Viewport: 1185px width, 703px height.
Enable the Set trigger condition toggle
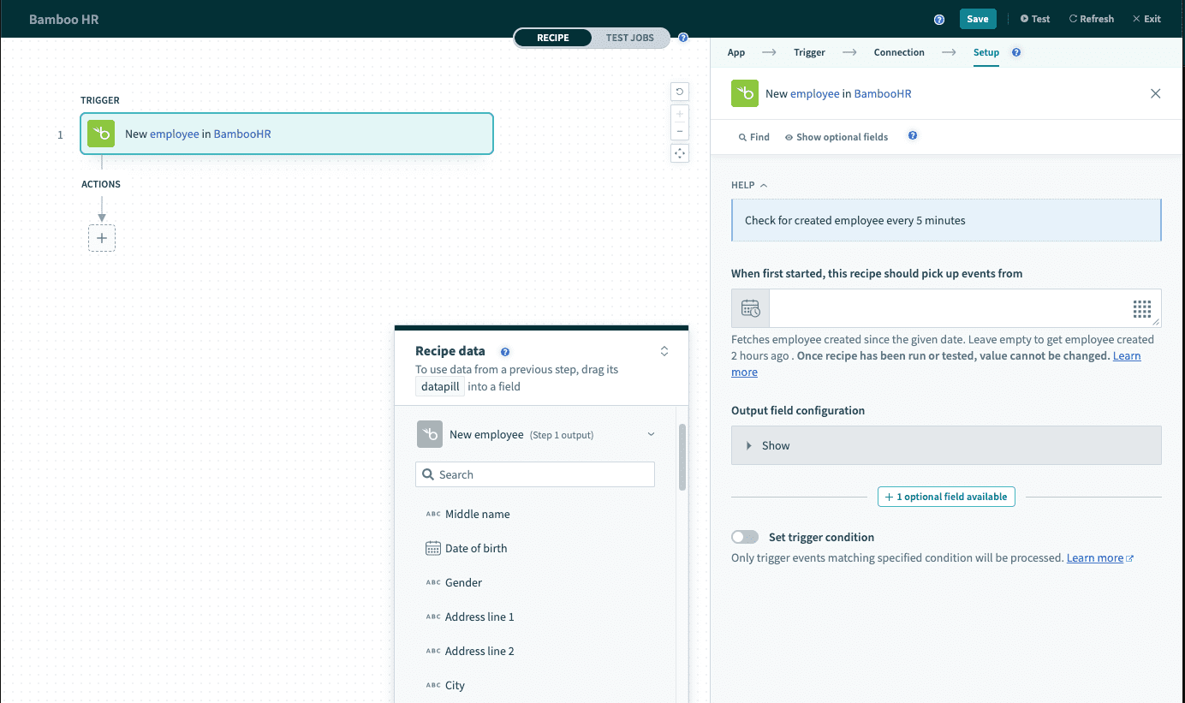click(x=745, y=537)
